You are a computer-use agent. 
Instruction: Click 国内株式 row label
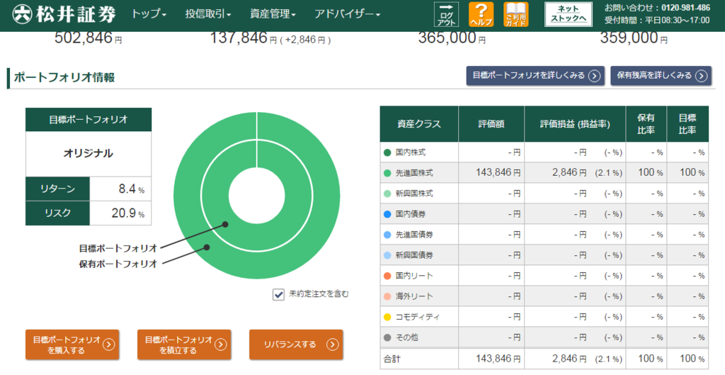[x=411, y=152]
